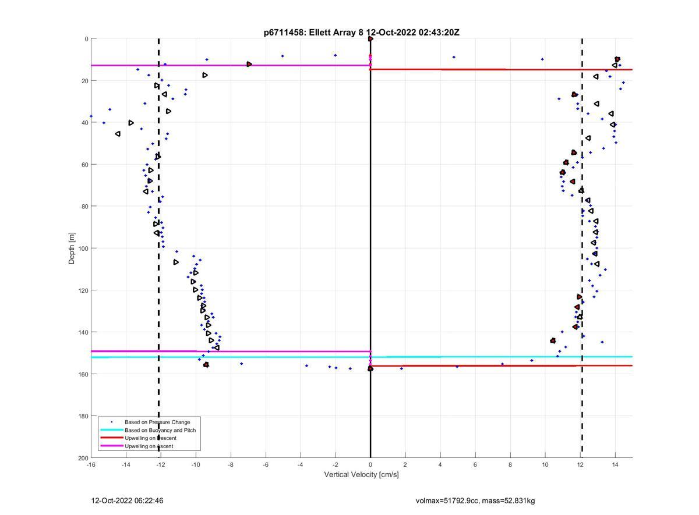Screen dimensions: 699x515
Task: Click x-axis tick label '-2'
Action: (x=336, y=464)
